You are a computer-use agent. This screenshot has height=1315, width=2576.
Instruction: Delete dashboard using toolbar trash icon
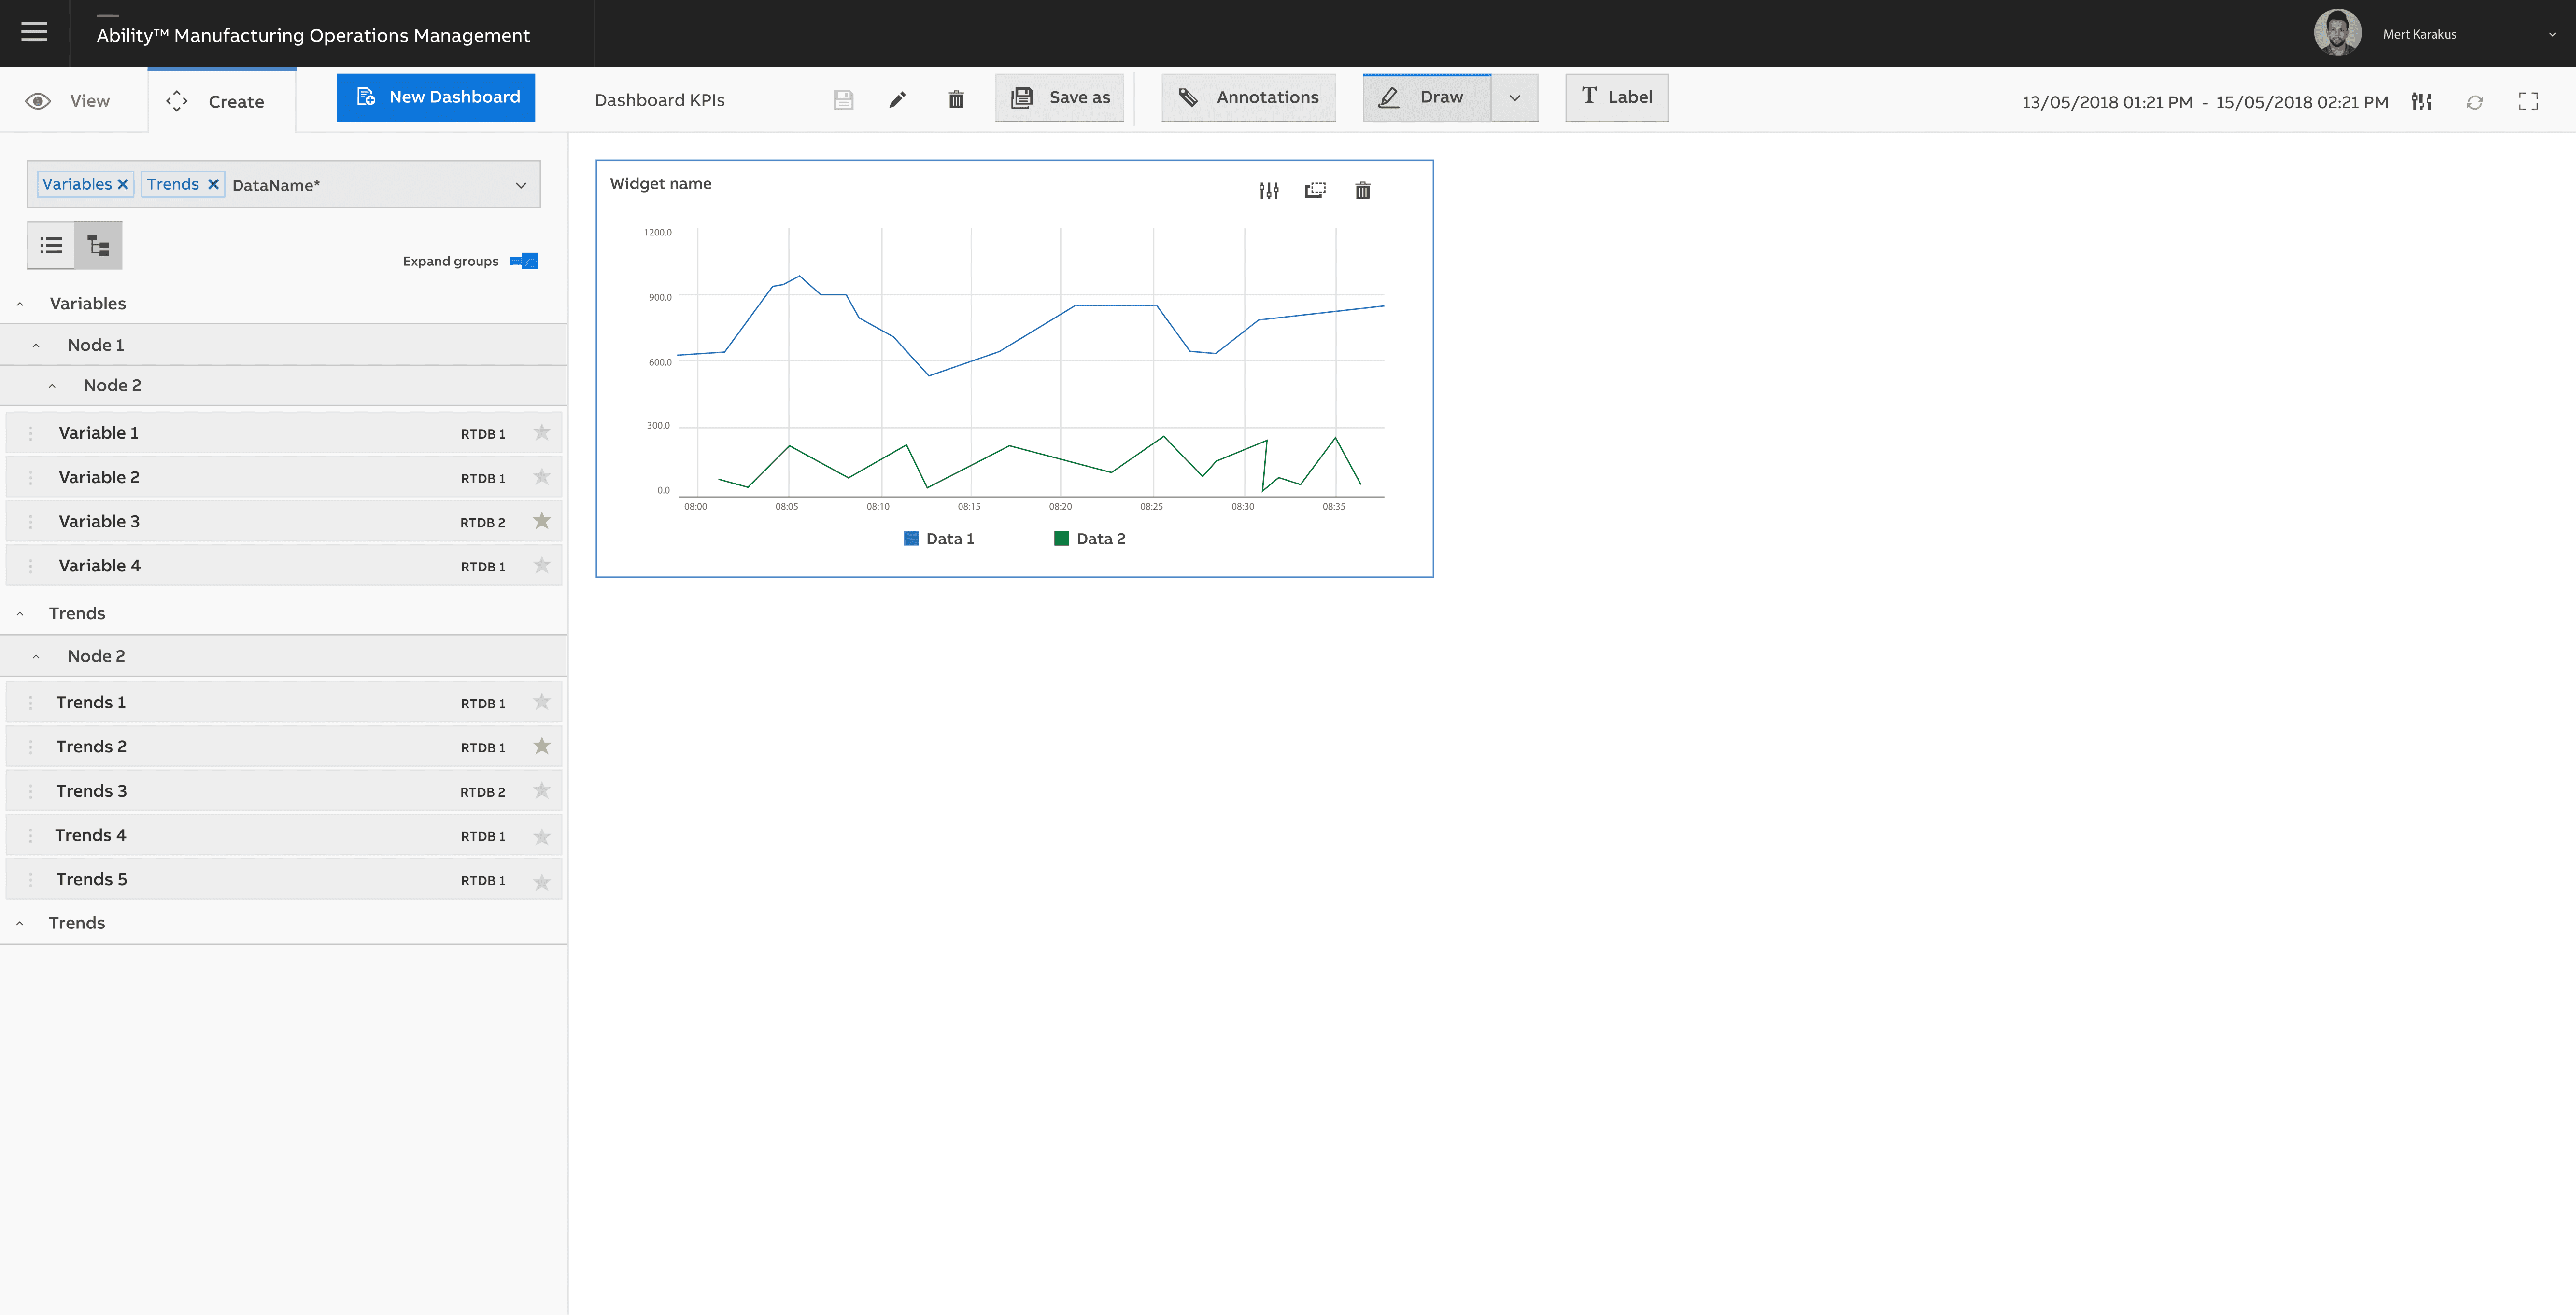pos(956,99)
